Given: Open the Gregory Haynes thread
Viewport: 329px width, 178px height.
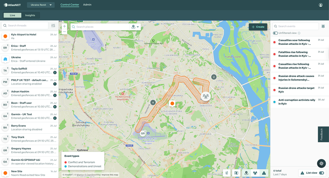Looking at the screenshot, I should click(x=29, y=150).
